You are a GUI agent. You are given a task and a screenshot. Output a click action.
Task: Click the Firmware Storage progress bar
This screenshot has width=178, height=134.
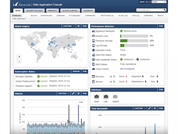(x=134, y=41)
